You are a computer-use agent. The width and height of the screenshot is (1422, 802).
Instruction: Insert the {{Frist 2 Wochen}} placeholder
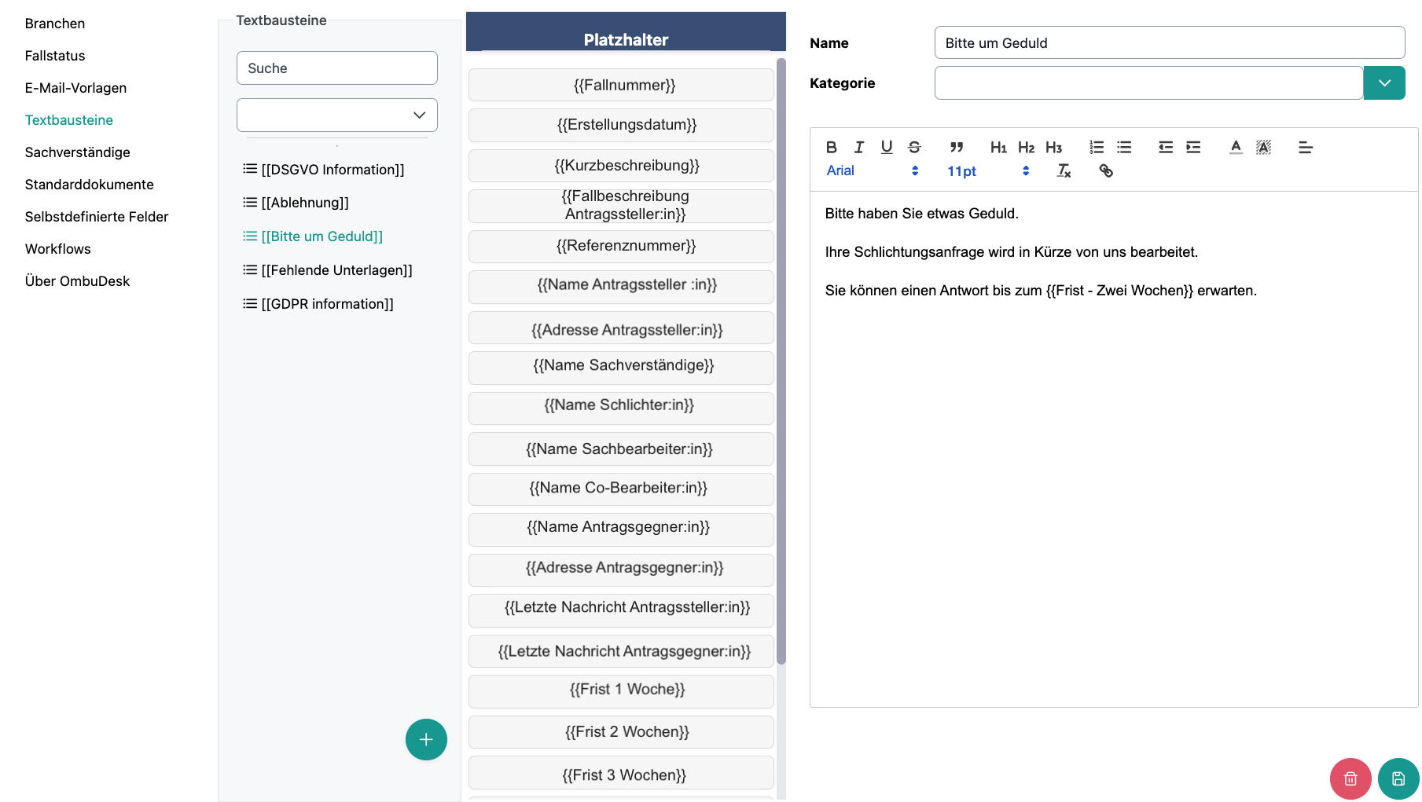tap(621, 732)
